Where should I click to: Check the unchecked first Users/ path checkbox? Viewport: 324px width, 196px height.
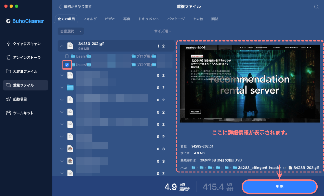67,56
